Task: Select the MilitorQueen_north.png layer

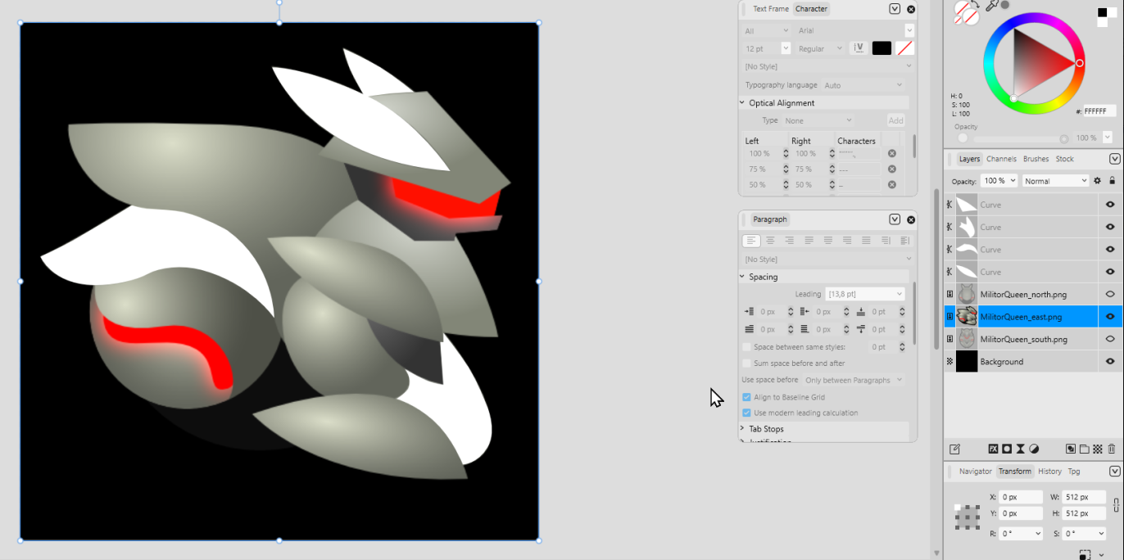Action: (1021, 294)
